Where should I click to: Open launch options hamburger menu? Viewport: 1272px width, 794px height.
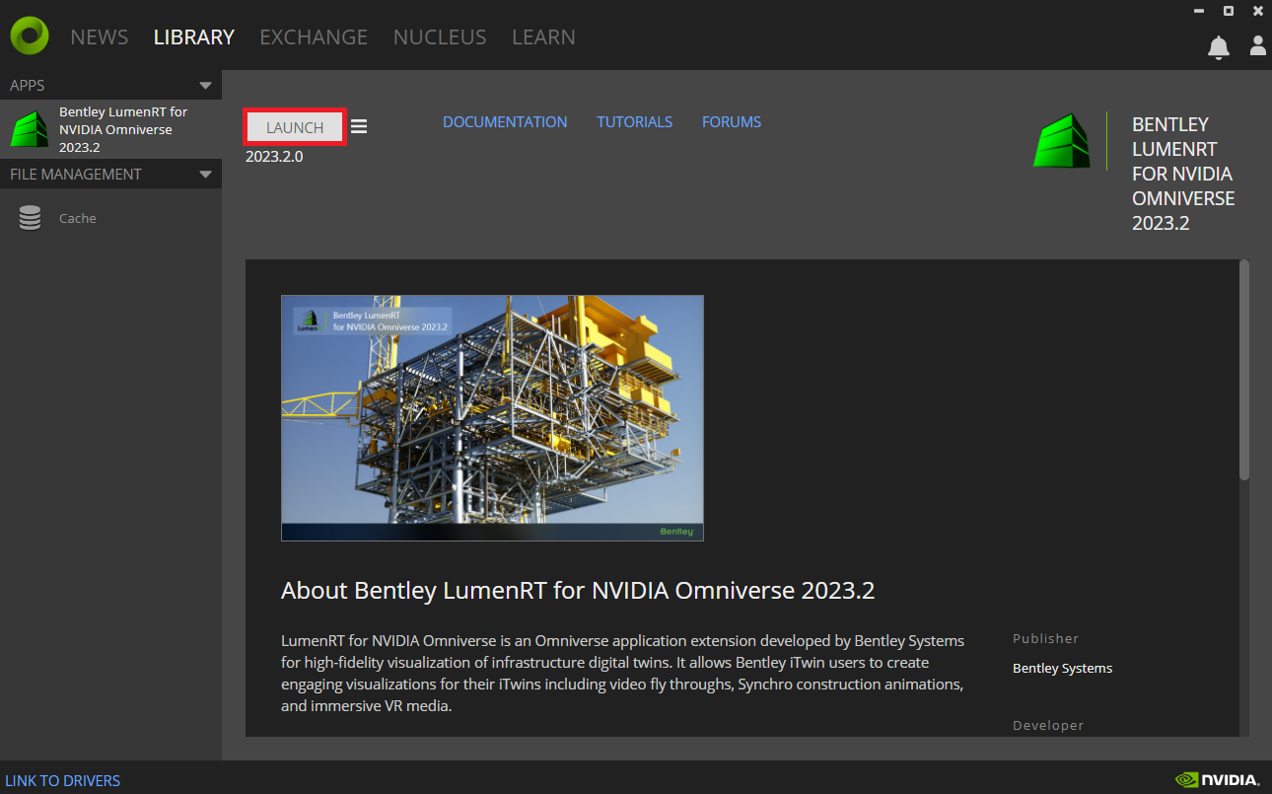[359, 126]
